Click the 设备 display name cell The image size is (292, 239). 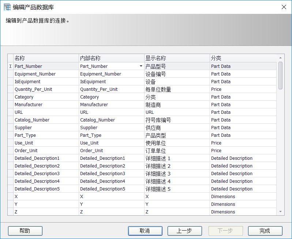pyautogui.click(x=177, y=81)
